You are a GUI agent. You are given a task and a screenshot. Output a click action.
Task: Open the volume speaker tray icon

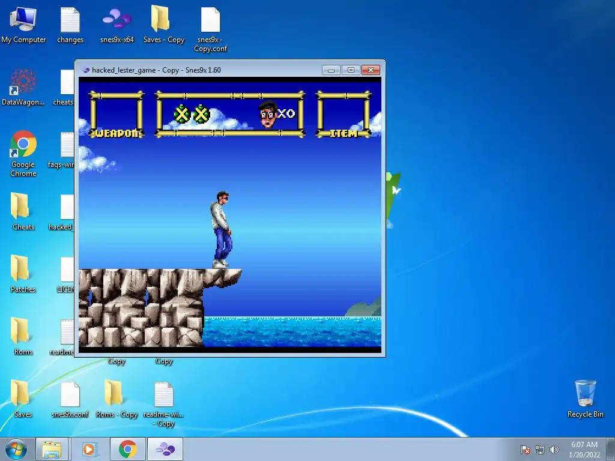pos(554,450)
